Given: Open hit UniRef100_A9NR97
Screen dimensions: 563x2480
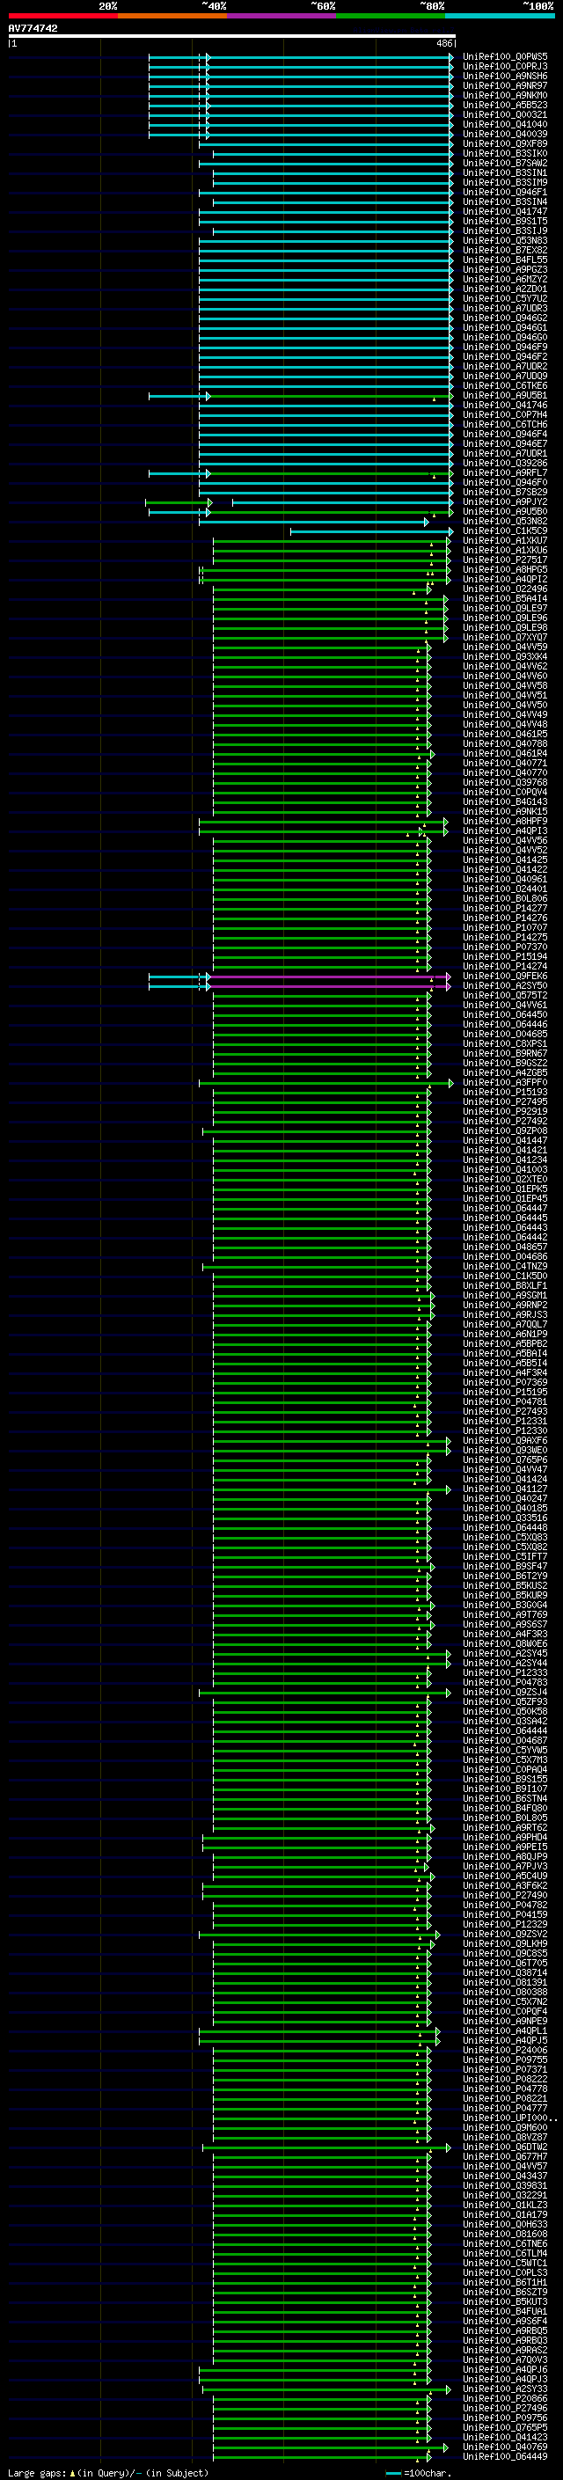Looking at the screenshot, I should point(505,85).
